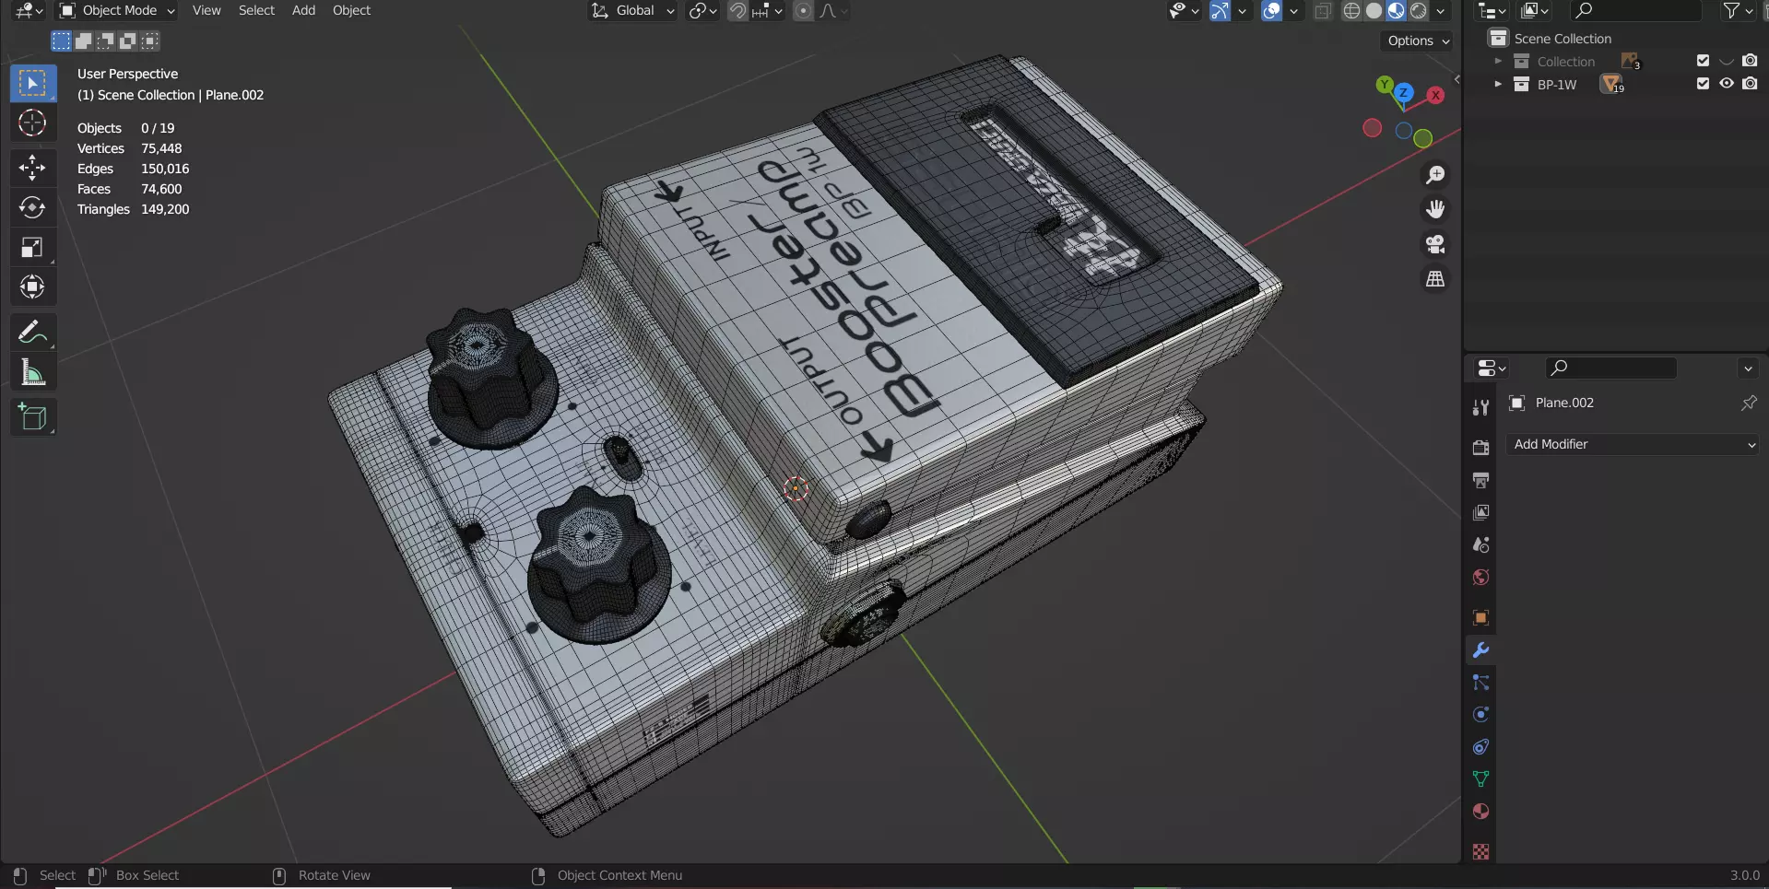Open the Object menu
Screen dimensions: 1769x889
tap(351, 11)
